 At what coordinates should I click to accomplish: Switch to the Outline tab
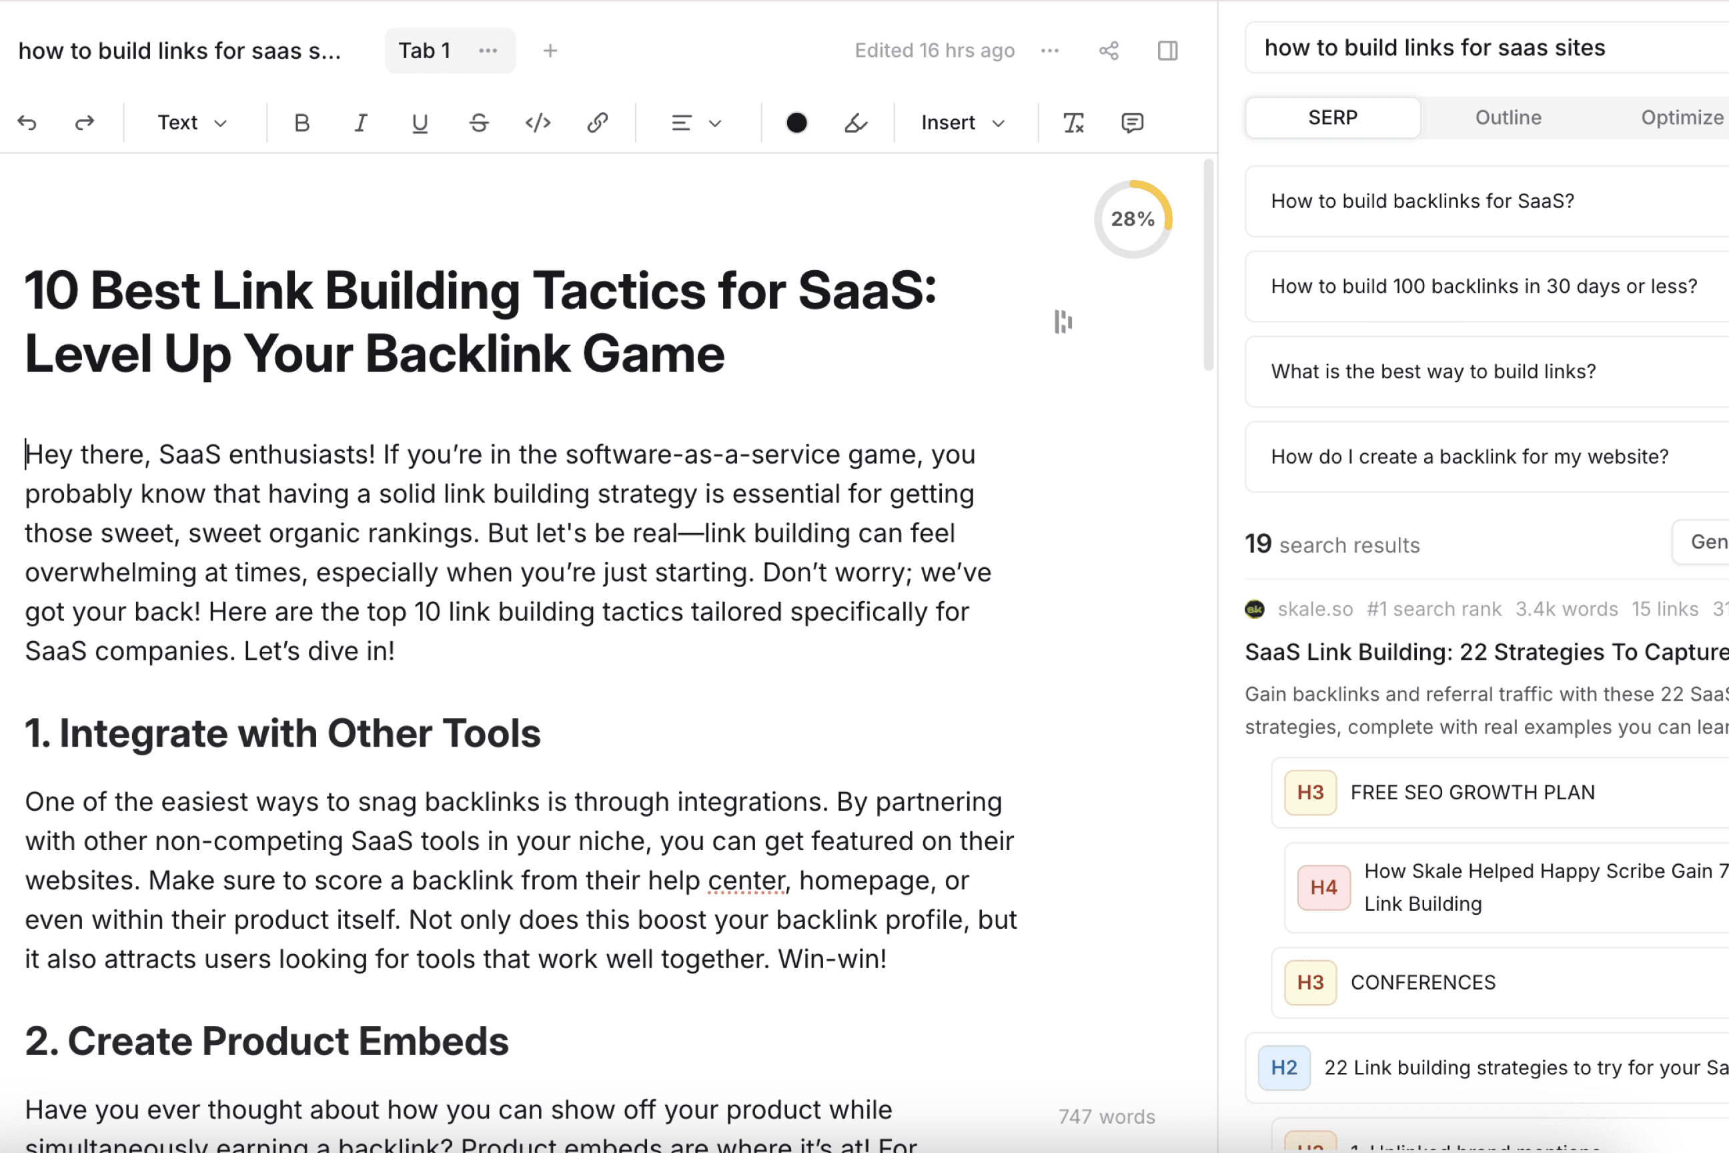point(1508,117)
